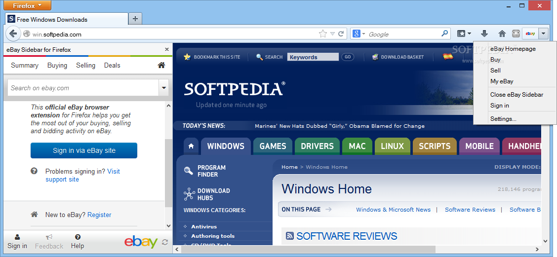Click the eBay toolbar logo button
The image size is (557, 257).
(x=530, y=34)
